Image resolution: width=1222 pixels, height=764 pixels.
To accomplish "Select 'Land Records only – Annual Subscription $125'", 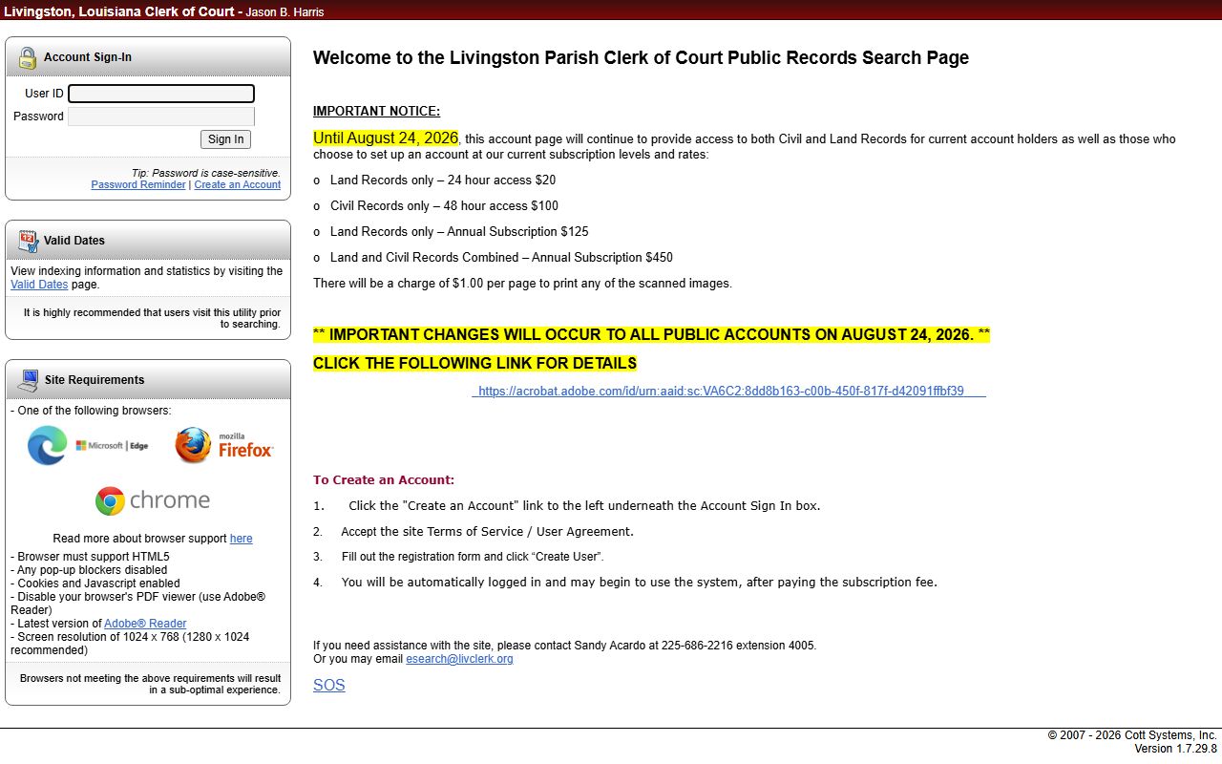I will point(459,232).
